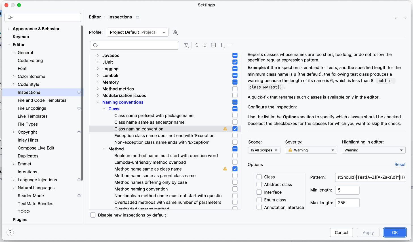413x242 pixels.
Task: Click the search icon in settings sidebar search
Action: [x=10, y=18]
